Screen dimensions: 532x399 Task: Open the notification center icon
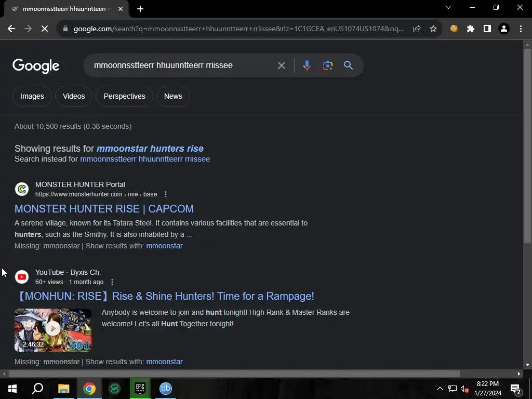(516, 389)
